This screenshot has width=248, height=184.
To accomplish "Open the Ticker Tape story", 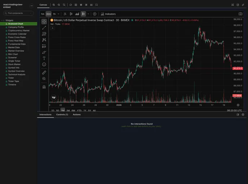I will click(13, 81).
